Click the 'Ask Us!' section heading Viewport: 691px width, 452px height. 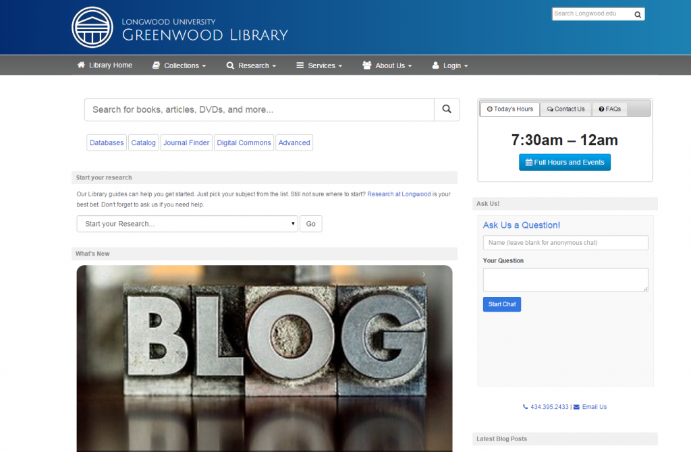tap(488, 204)
